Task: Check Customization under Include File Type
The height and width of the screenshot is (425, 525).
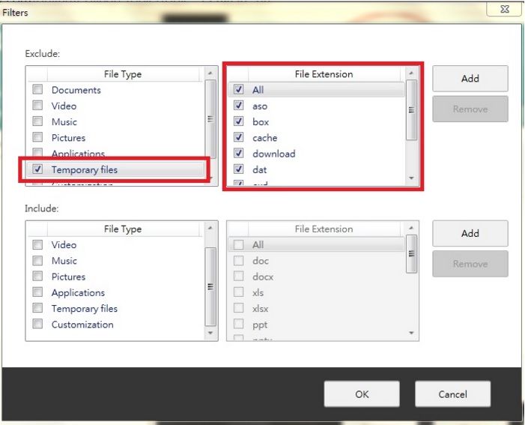Action: pos(37,324)
